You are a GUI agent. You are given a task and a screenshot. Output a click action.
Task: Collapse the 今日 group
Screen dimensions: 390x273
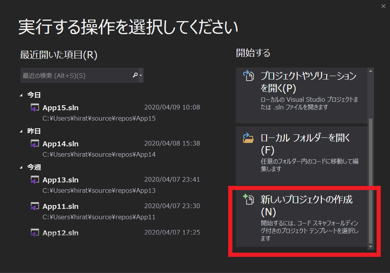point(21,95)
